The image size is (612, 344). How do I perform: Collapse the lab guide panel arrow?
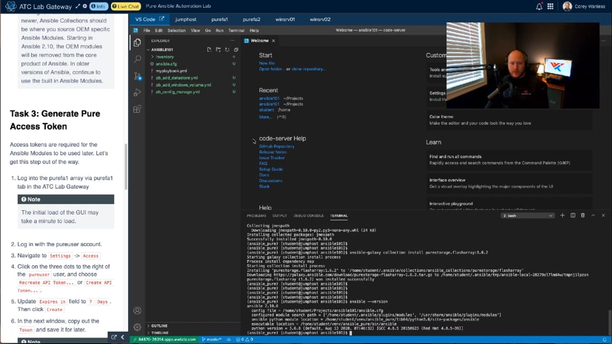122,337
